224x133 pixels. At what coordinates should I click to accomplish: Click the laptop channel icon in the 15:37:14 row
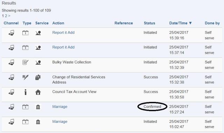tap(11, 47)
